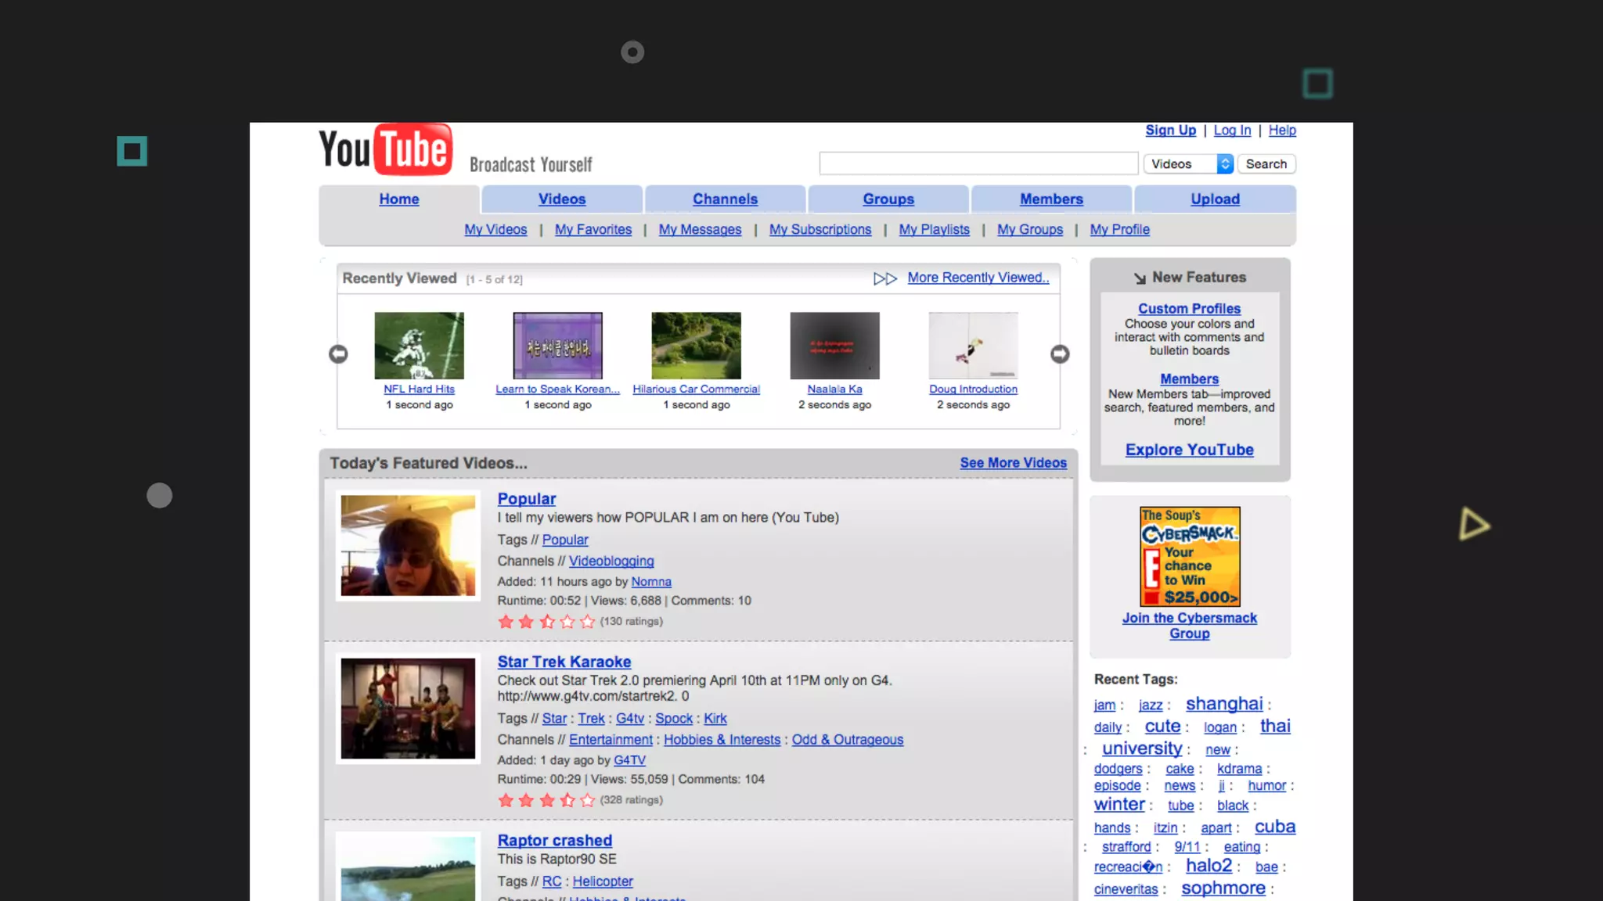This screenshot has height=901, width=1603.
Task: Open the Star Trek Karaoke video thumbnail
Action: click(x=408, y=709)
